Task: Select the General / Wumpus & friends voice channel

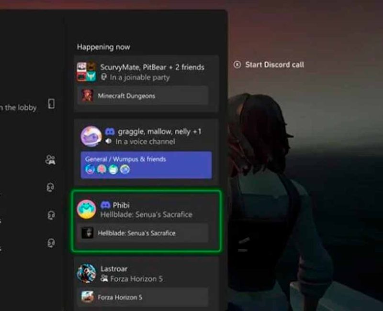Action: (x=146, y=165)
